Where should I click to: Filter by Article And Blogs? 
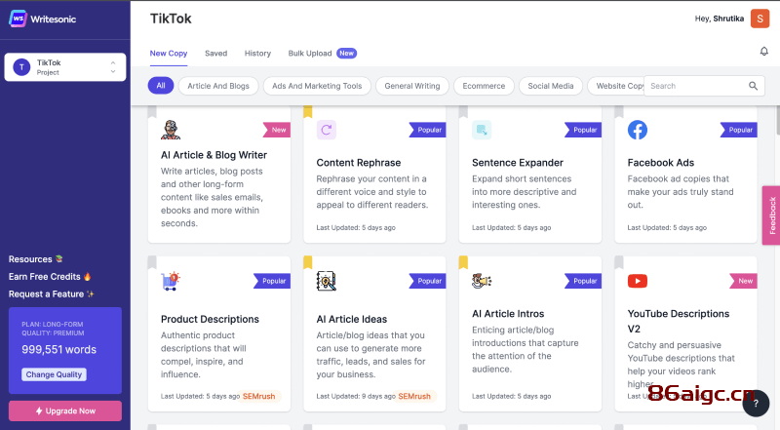tap(218, 86)
